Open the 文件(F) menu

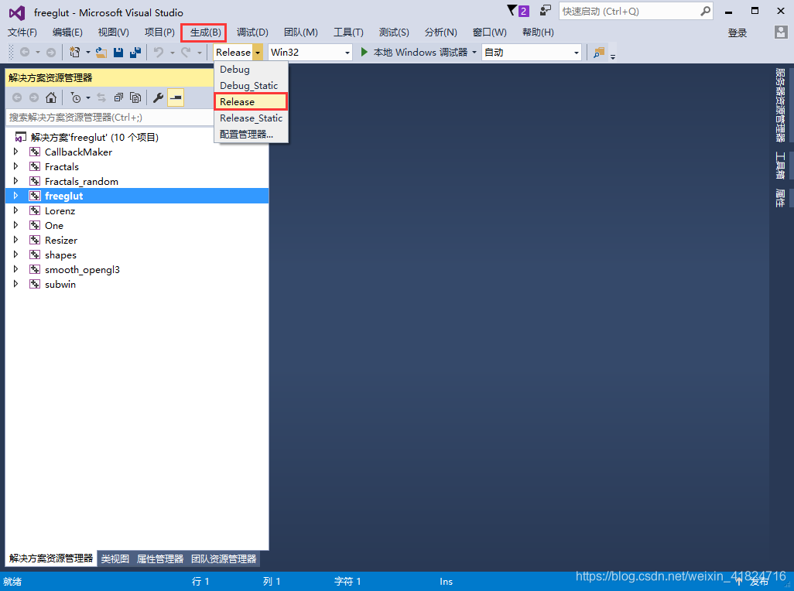(22, 32)
